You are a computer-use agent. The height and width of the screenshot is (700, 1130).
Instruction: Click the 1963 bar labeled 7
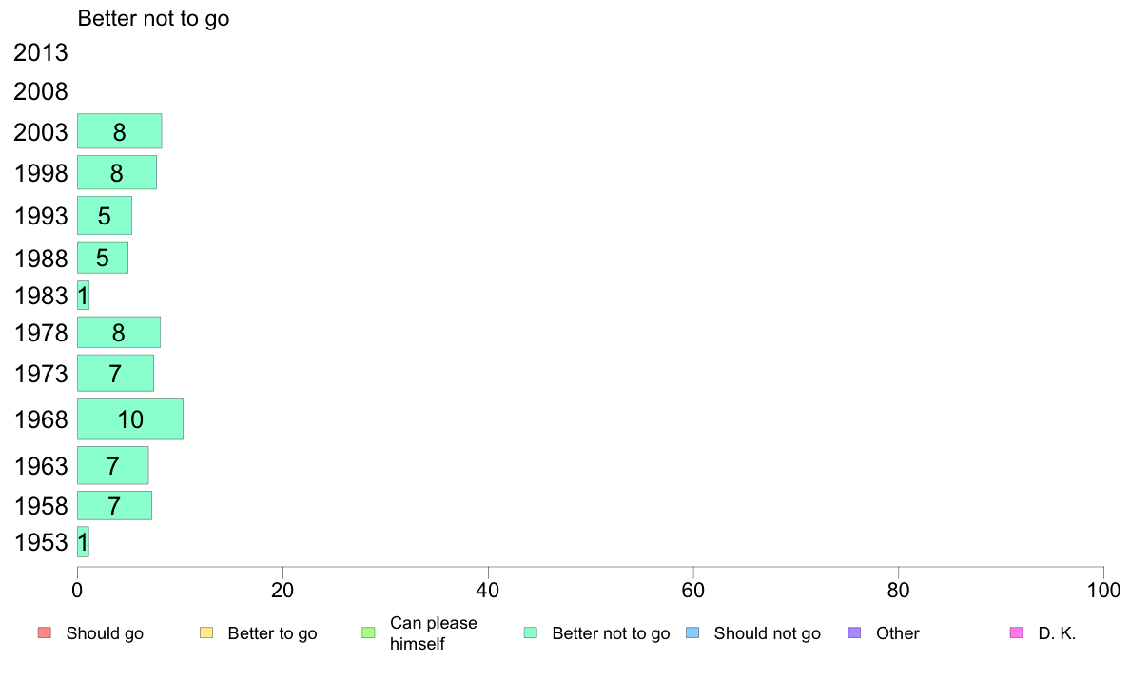click(x=113, y=466)
